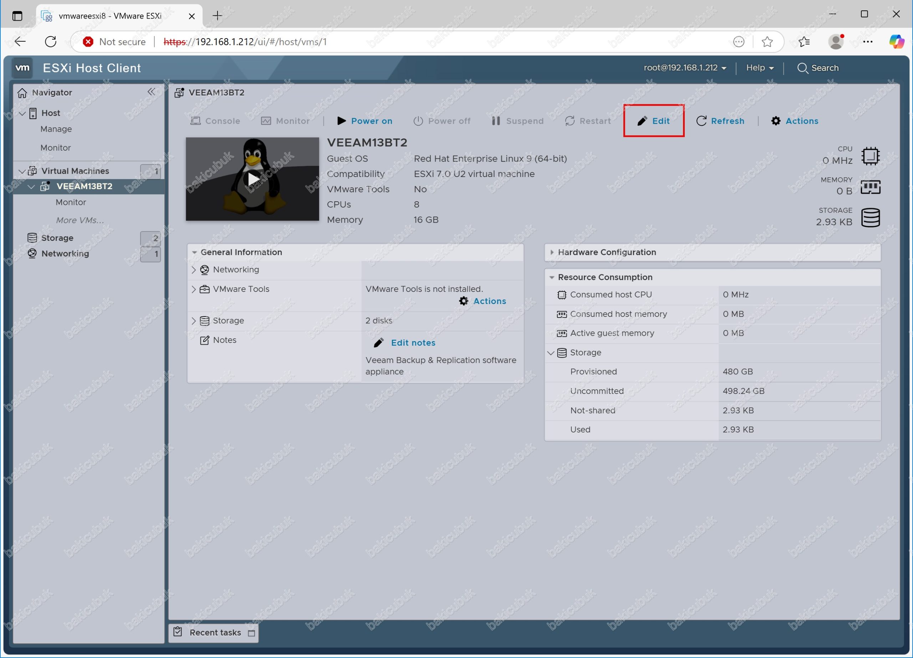Open Monitor under Host
Image resolution: width=913 pixels, height=658 pixels.
[x=56, y=147]
